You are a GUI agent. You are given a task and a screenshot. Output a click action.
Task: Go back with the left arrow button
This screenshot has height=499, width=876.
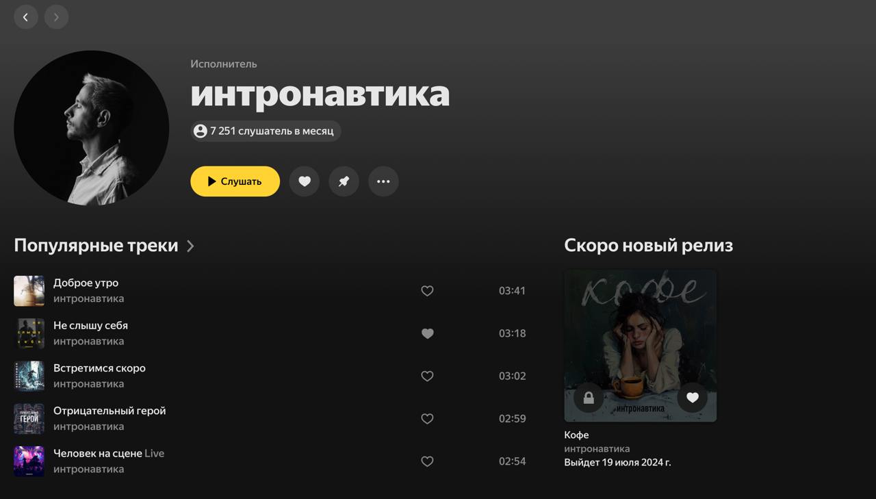[x=26, y=17]
